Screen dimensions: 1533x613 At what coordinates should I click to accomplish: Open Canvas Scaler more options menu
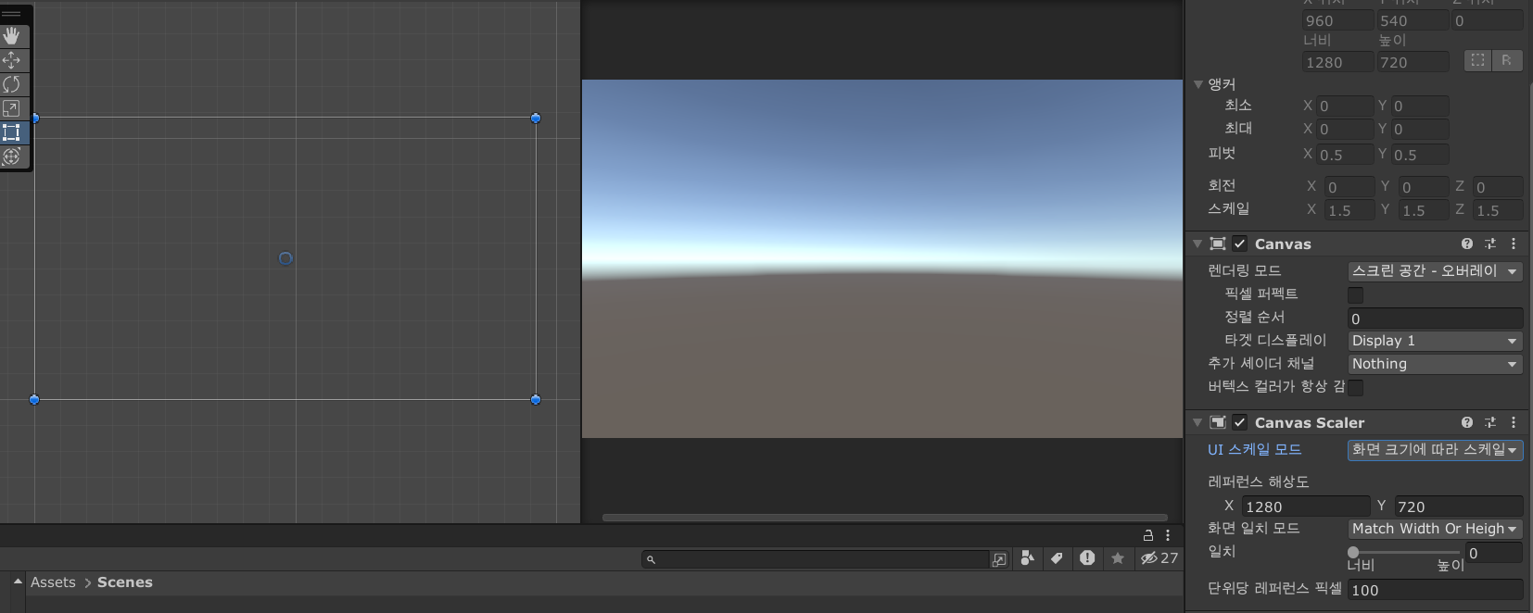(x=1514, y=422)
